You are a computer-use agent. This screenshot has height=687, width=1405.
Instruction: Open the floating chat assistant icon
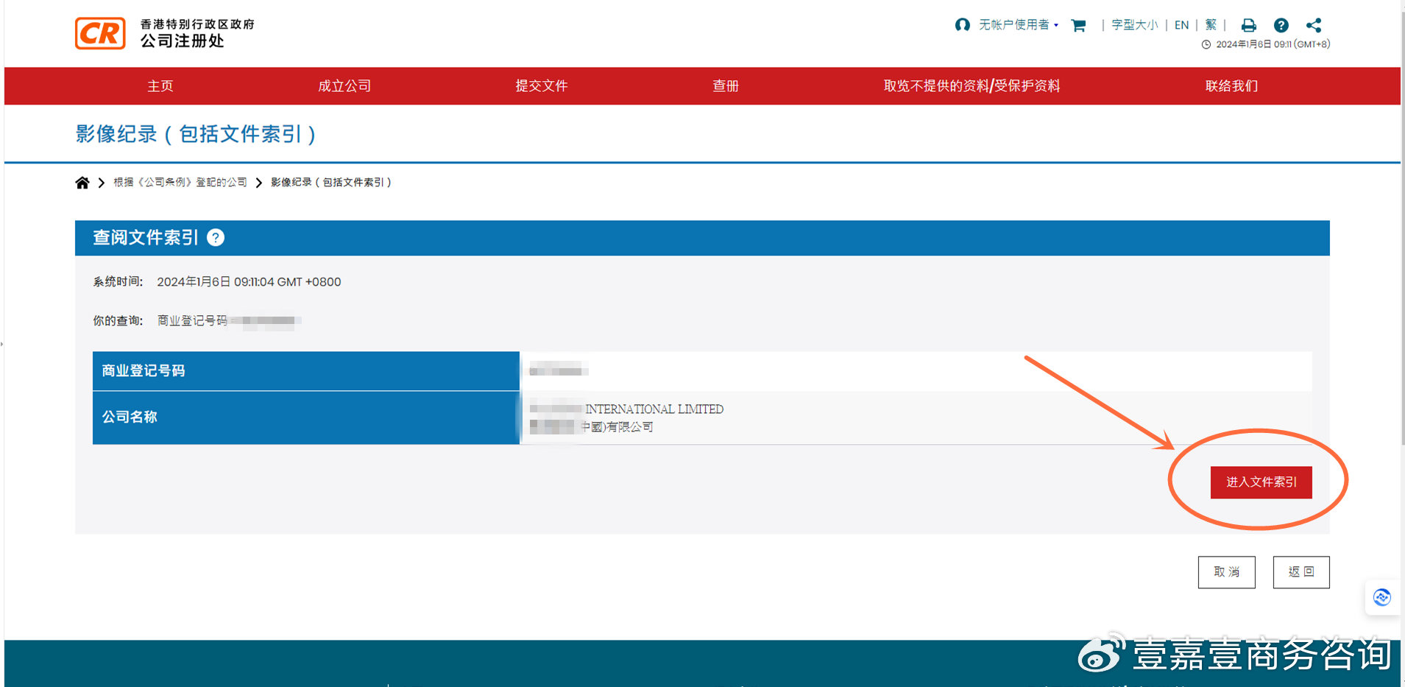(x=1382, y=597)
